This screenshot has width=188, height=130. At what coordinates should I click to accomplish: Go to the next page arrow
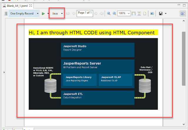tap(96, 14)
